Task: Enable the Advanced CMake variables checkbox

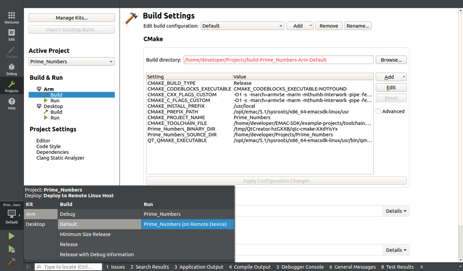Action: point(378,111)
